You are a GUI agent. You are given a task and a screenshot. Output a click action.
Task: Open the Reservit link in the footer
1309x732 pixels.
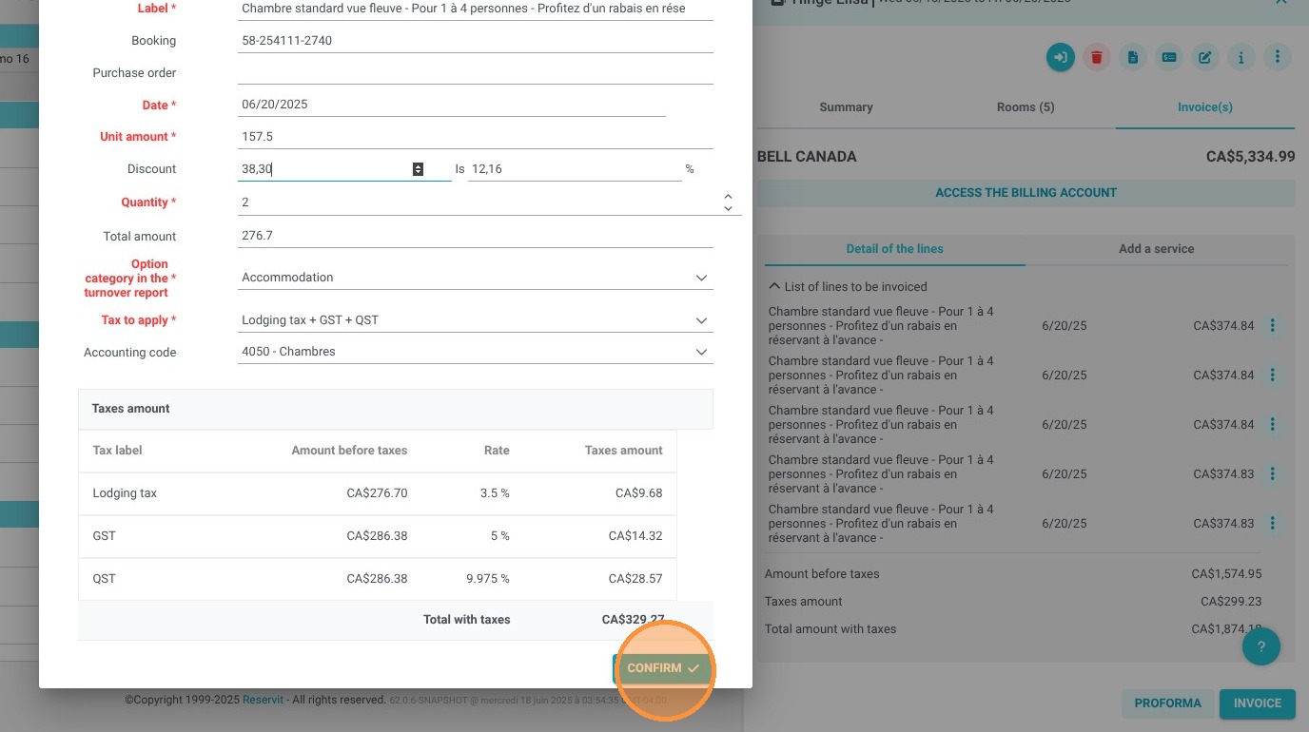[x=263, y=700]
